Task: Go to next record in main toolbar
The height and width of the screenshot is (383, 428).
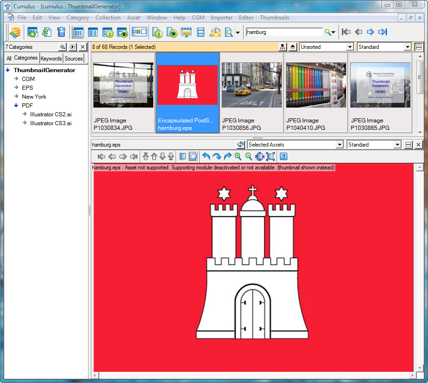Action: point(370,32)
